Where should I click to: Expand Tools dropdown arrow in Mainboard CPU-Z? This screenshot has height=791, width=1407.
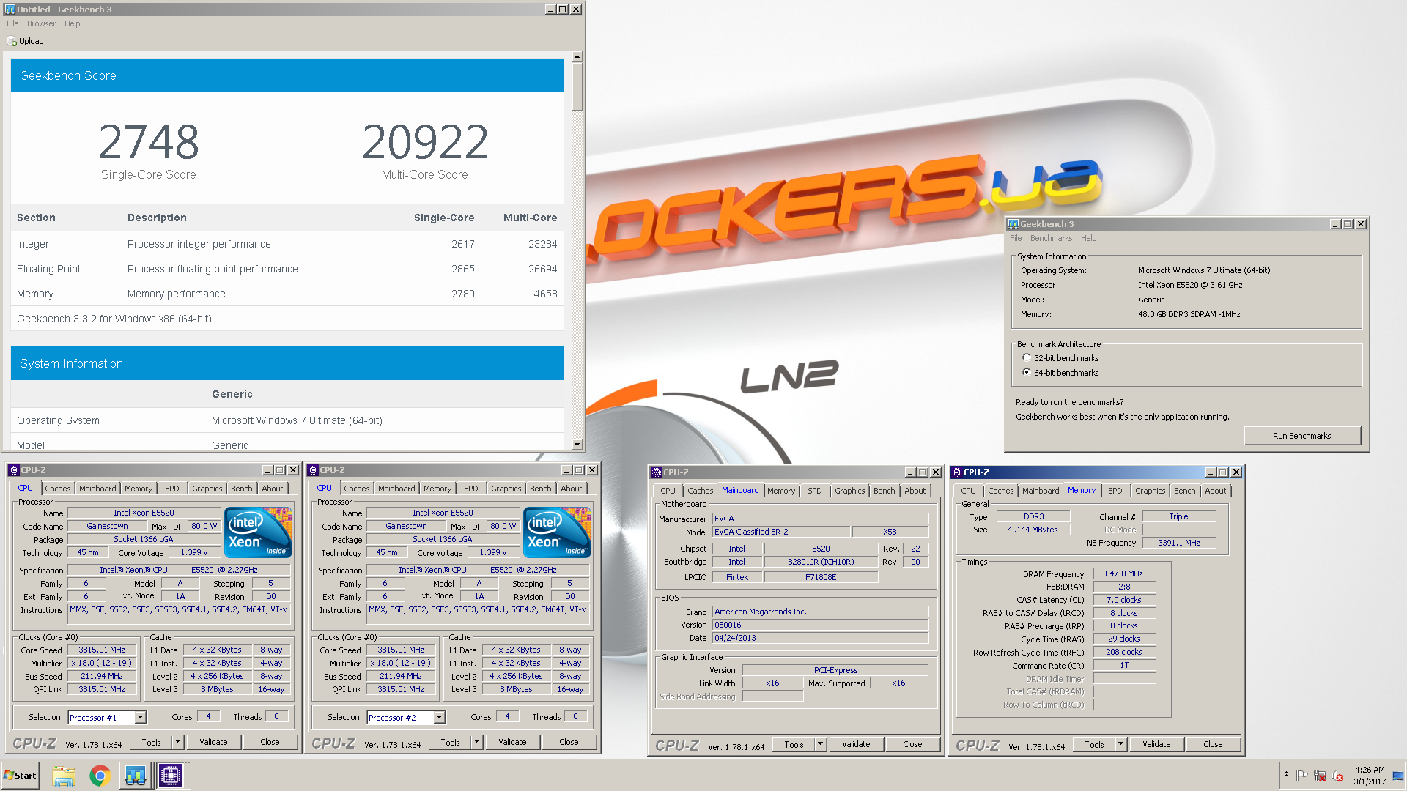click(x=820, y=744)
